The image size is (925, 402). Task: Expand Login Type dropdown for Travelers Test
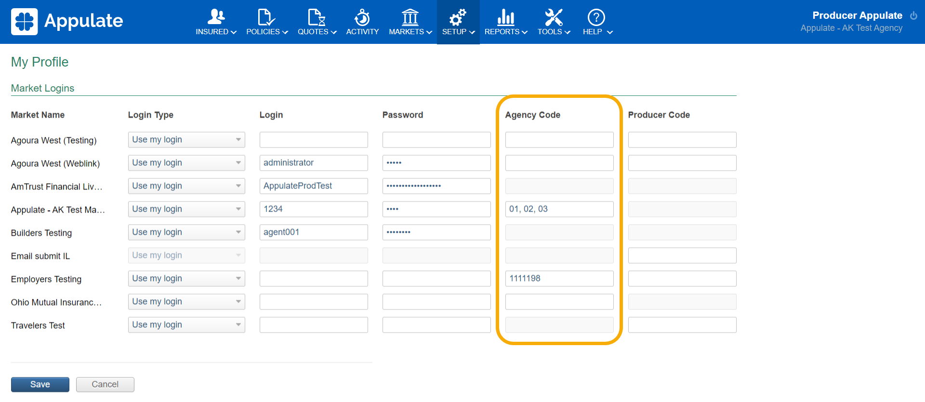[186, 325]
